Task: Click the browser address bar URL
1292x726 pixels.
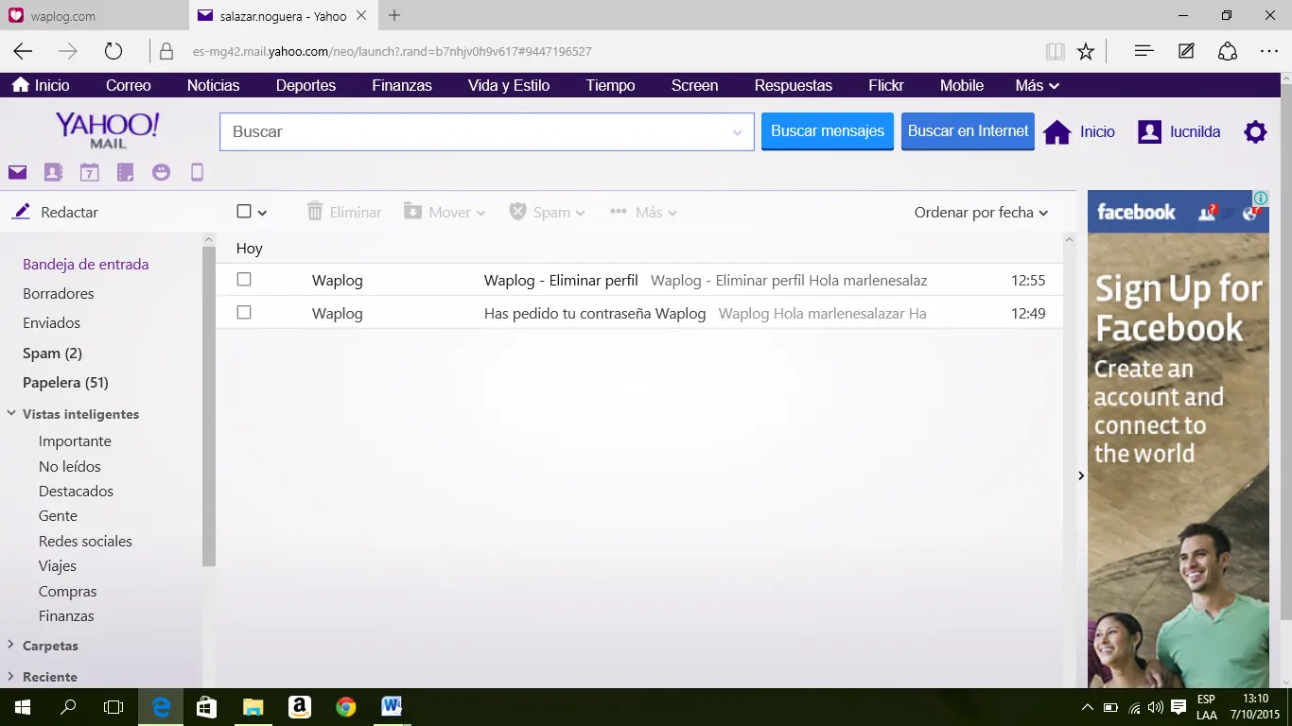Action: click(x=392, y=51)
